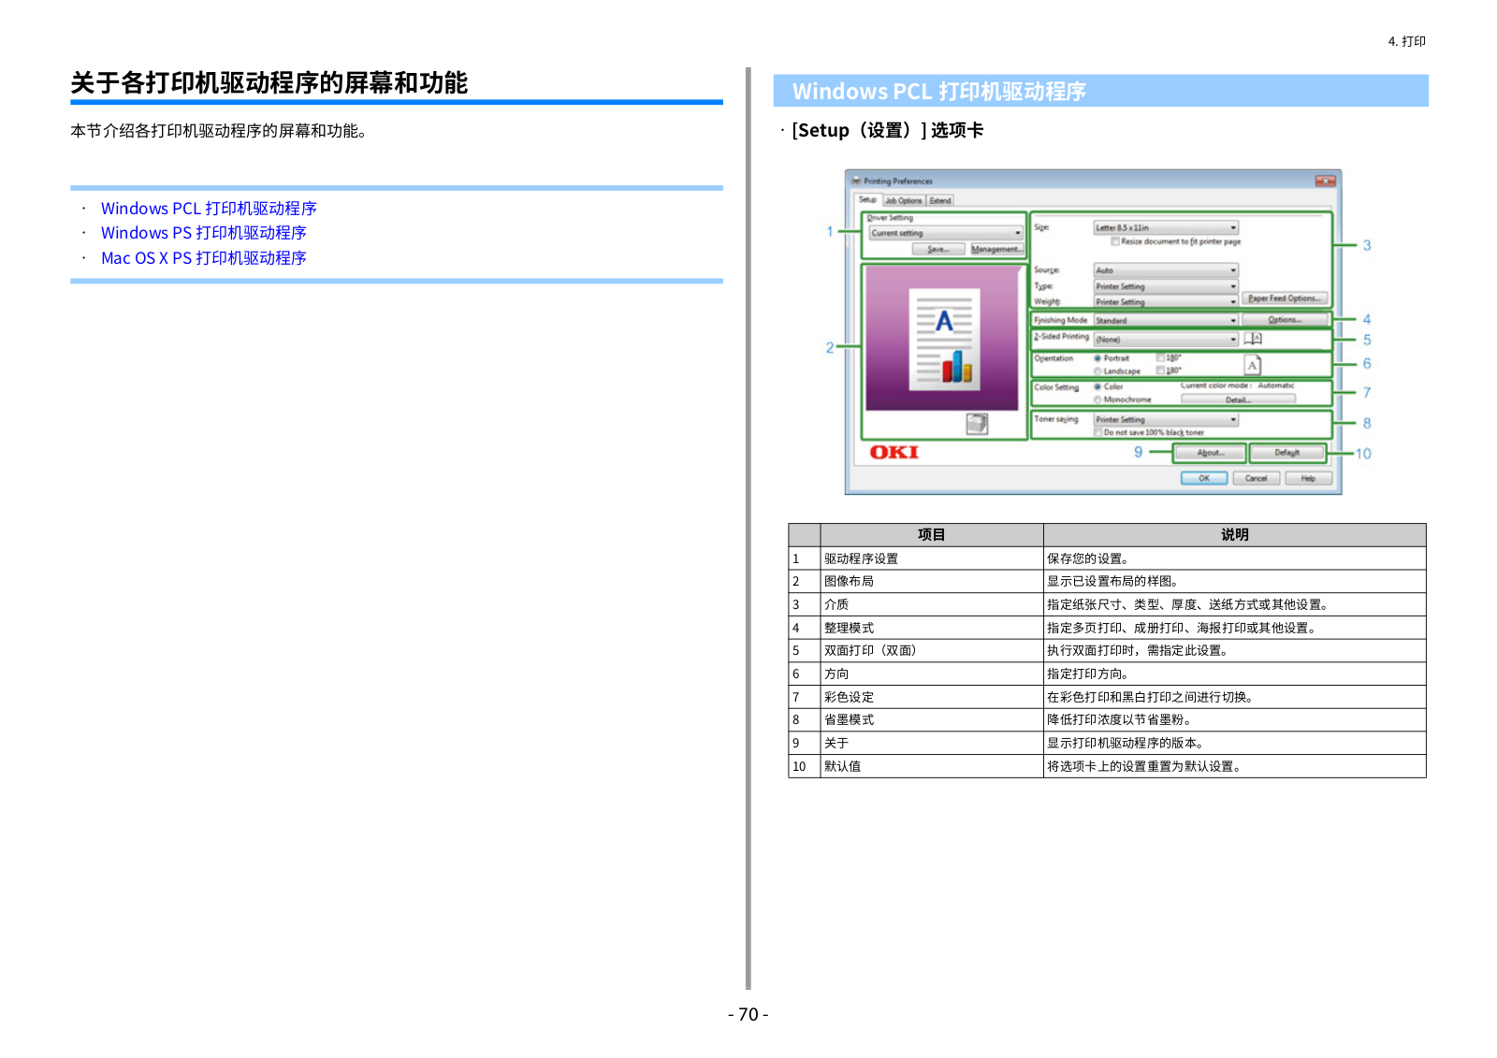
Task: Click the Default button
Action: pos(1287,453)
